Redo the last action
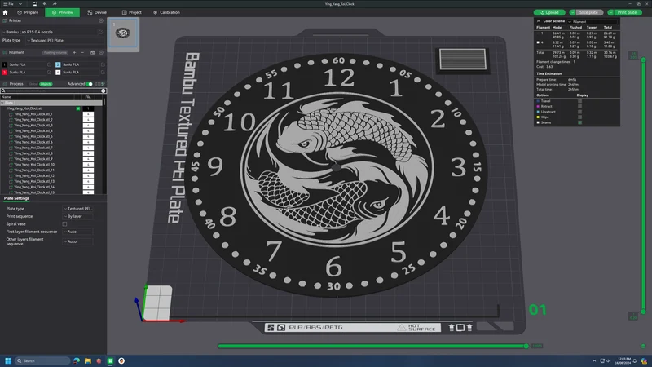652x367 pixels. 55,4
